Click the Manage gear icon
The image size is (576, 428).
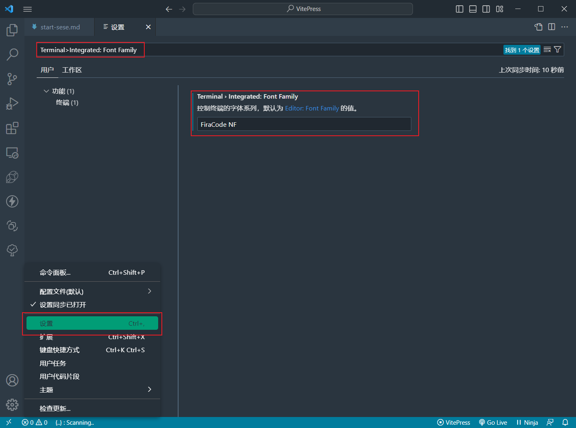(12, 405)
